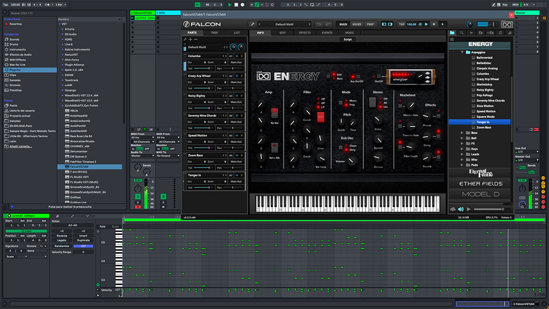Expand the Bass folder in Energy browser
The image size is (549, 309).
point(462,133)
